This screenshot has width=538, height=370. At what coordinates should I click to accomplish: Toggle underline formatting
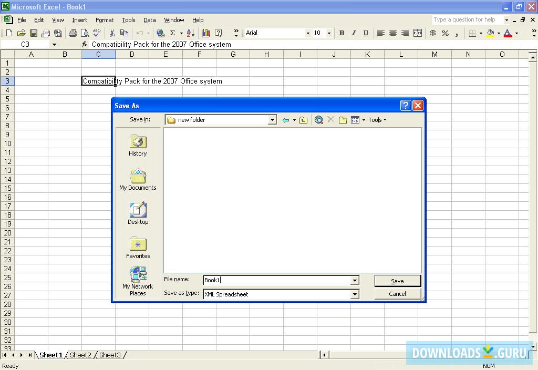pos(366,33)
